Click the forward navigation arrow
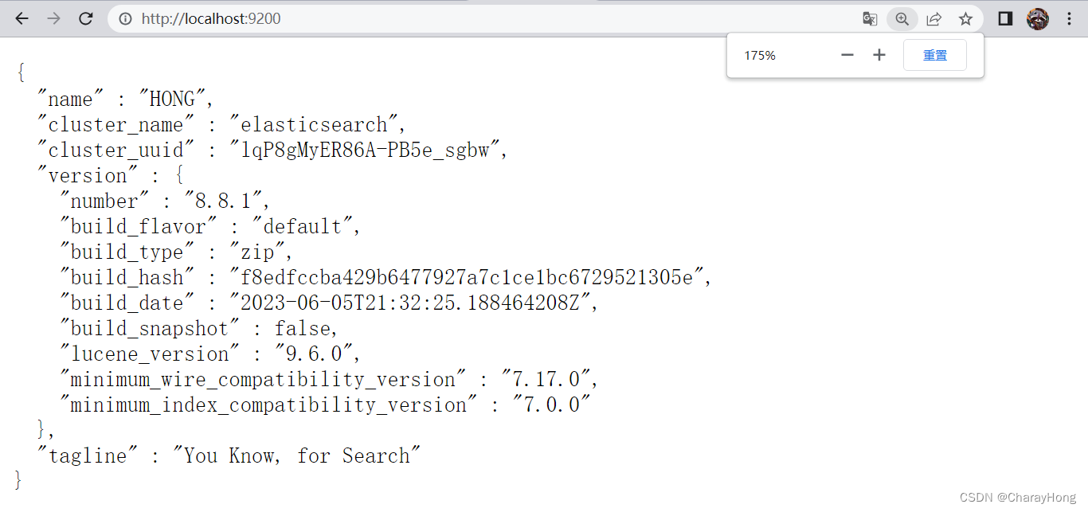Screen dimensions: 1088x512 click(x=53, y=18)
